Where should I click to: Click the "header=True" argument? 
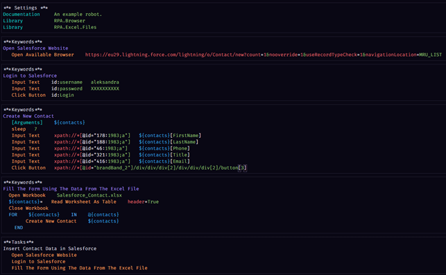click(x=143, y=202)
